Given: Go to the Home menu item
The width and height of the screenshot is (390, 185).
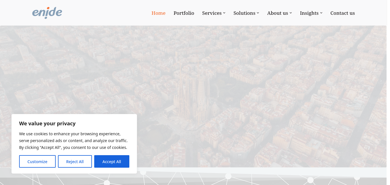Looking at the screenshot, I should click(158, 13).
